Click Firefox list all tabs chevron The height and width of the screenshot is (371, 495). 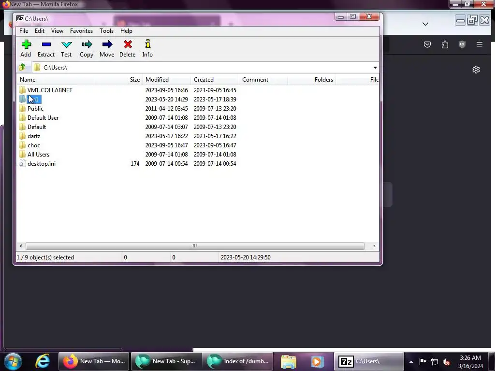pyautogui.click(x=425, y=24)
